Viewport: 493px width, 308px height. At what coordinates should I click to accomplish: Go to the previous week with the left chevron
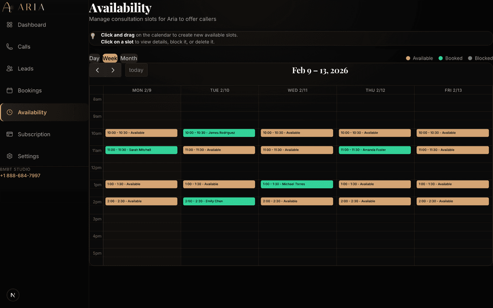97,70
